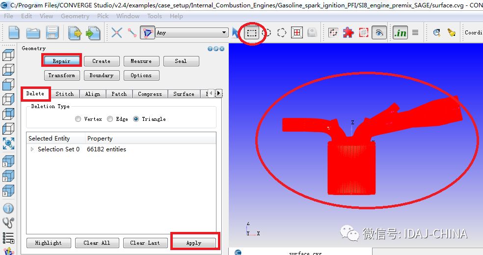Select vertex pick mode (blue X icon)
The height and width of the screenshot is (255, 483).
point(116,32)
